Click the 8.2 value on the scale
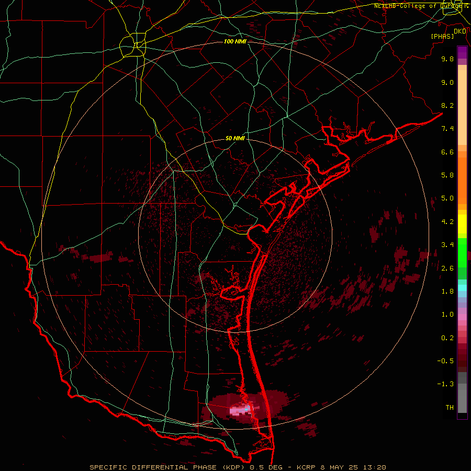 (x=447, y=105)
